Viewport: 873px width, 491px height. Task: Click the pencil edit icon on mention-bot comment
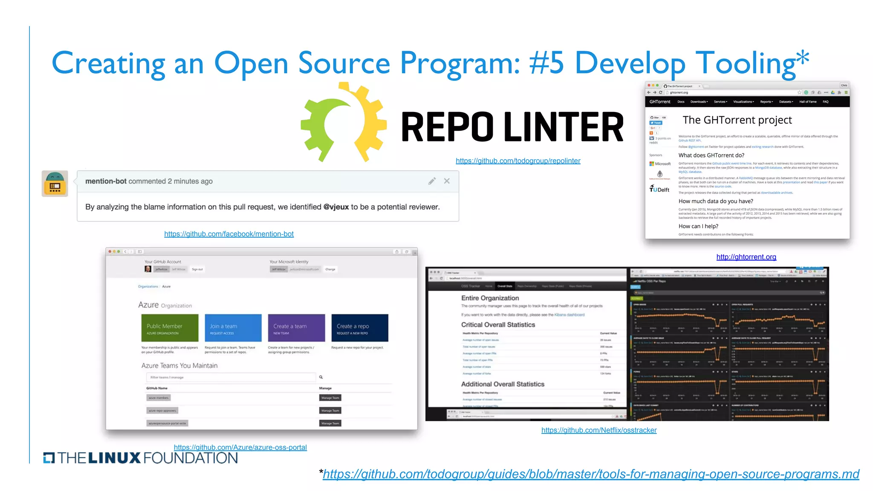tap(432, 181)
